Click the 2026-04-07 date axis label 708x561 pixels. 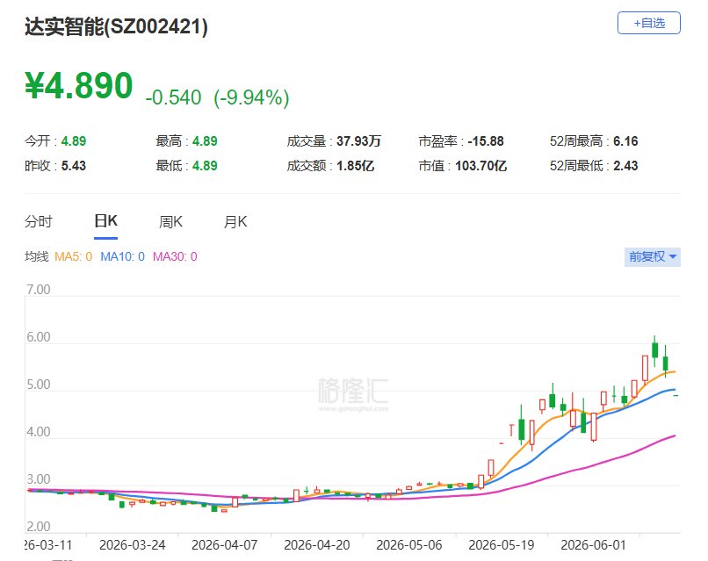click(x=224, y=544)
